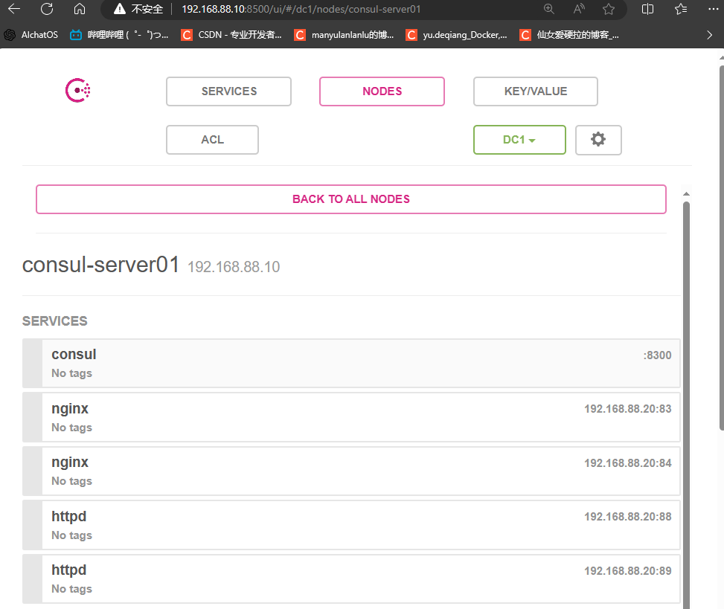Open the manyulanlanlu blog bookmark
Screen dimensions: 724x609
[344, 35]
